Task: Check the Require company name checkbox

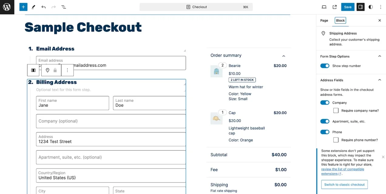Action: (x=336, y=110)
